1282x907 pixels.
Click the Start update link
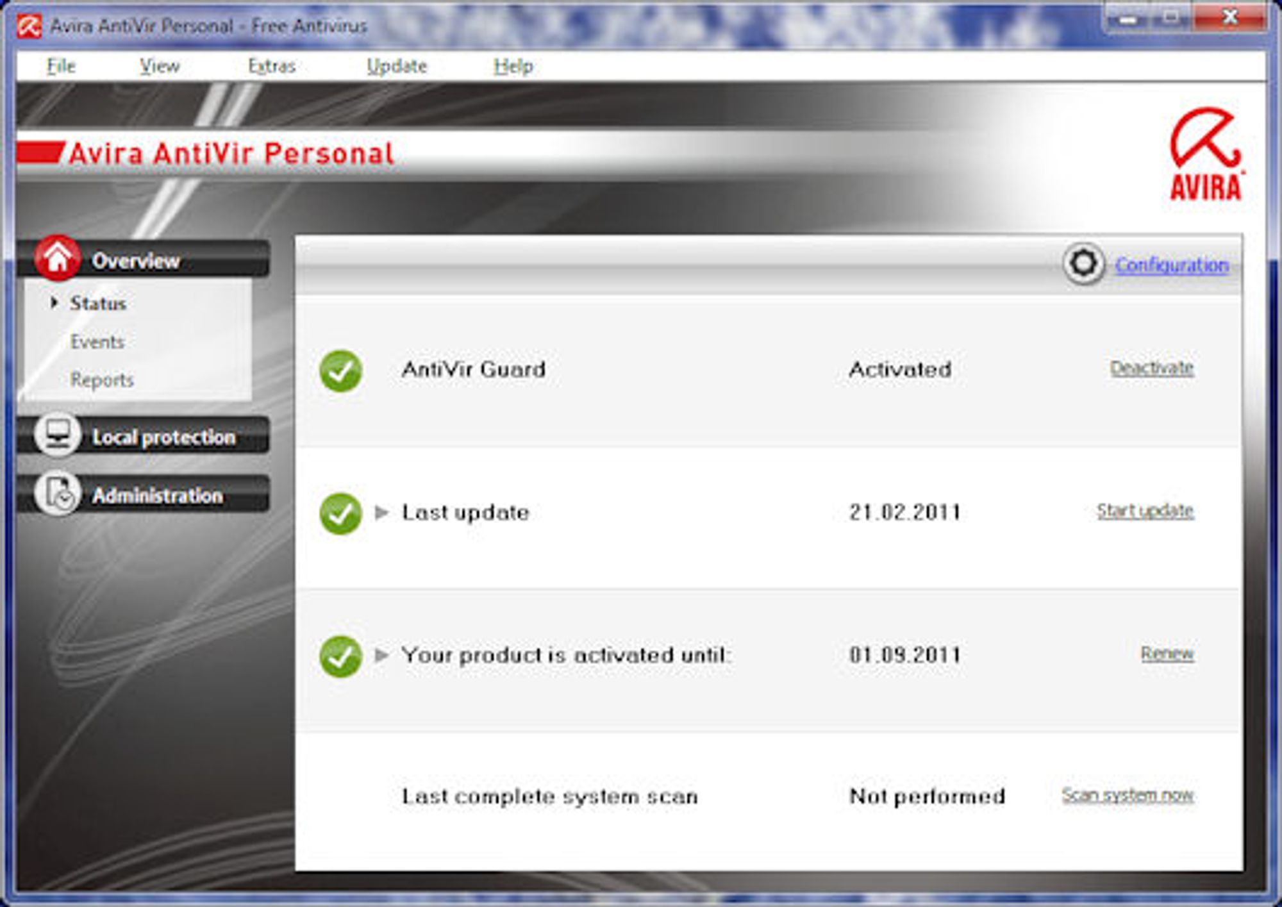tap(1145, 511)
